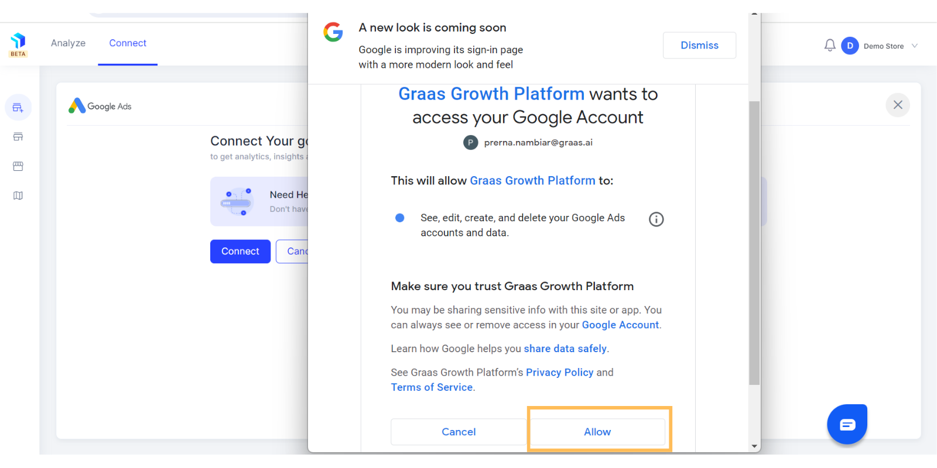This screenshot has height=468, width=937.
Task: Allow Graas Growth Platform access
Action: pos(597,432)
